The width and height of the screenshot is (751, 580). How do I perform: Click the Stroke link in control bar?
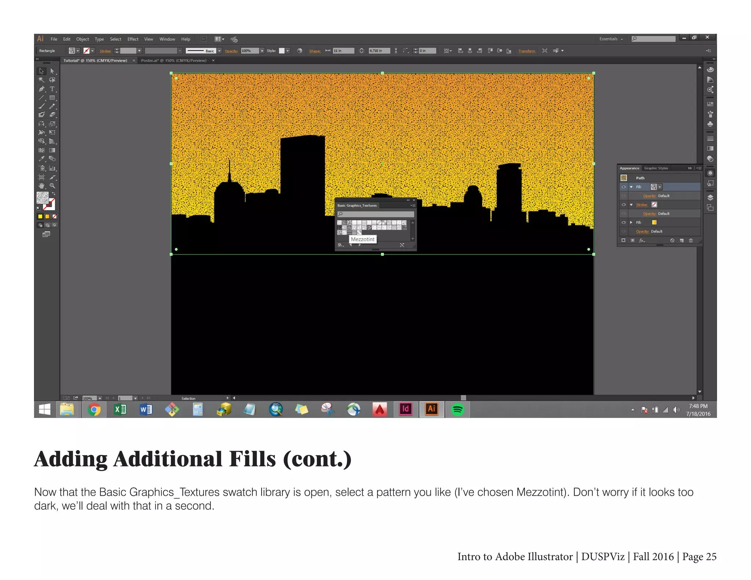pos(105,51)
